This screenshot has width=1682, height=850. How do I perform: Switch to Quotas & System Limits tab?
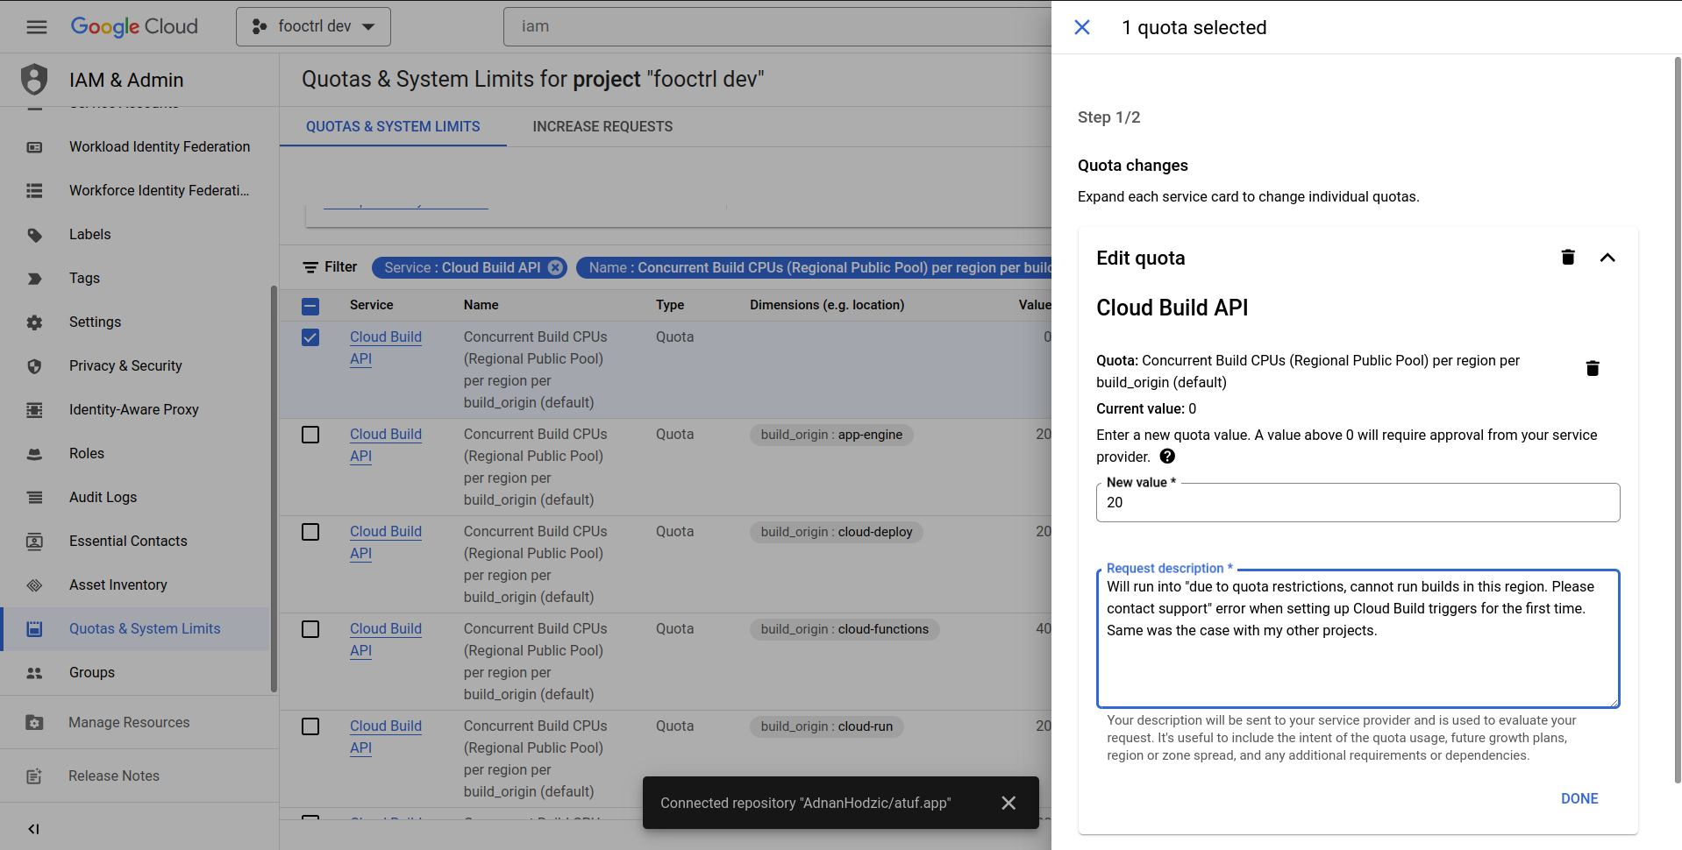coord(393,127)
